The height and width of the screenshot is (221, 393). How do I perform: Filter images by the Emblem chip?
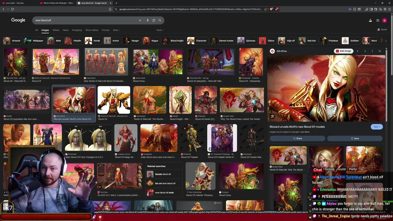351,41
